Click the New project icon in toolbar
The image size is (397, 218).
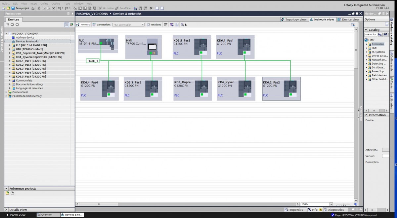(x=4, y=8)
